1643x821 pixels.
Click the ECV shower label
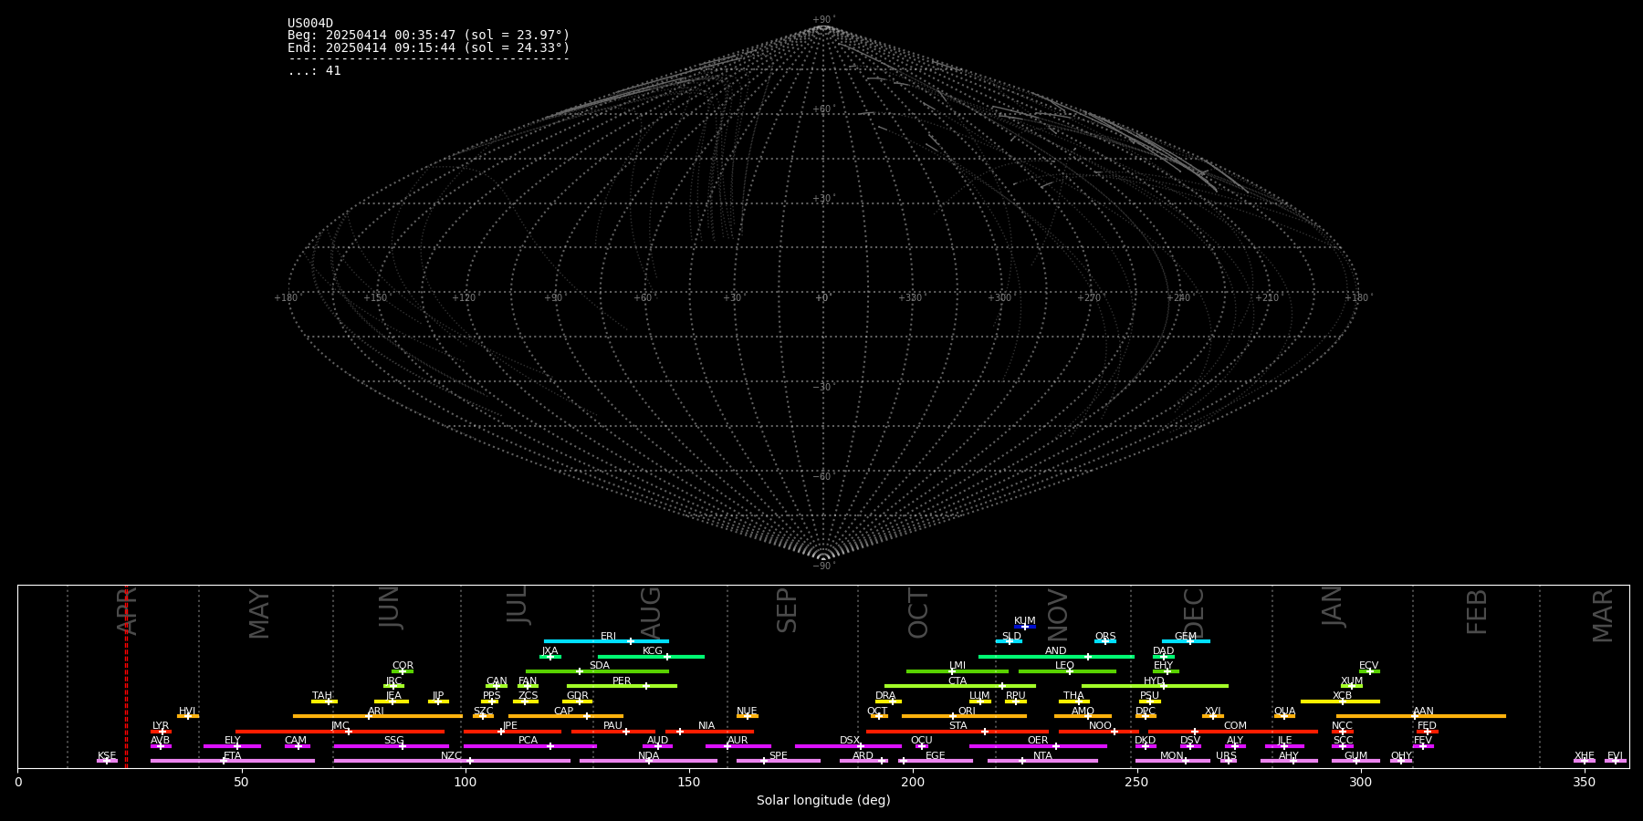[x=1368, y=665]
